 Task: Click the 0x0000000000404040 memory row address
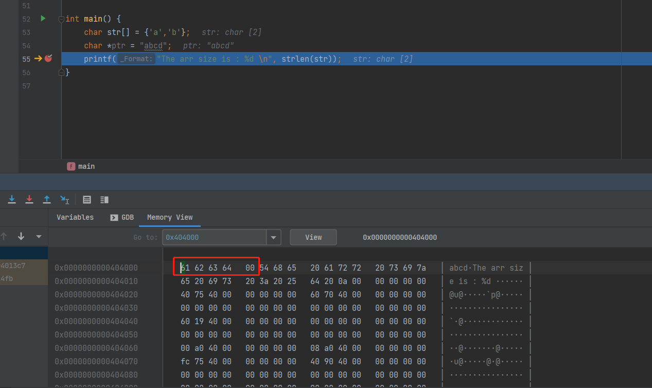point(96,321)
